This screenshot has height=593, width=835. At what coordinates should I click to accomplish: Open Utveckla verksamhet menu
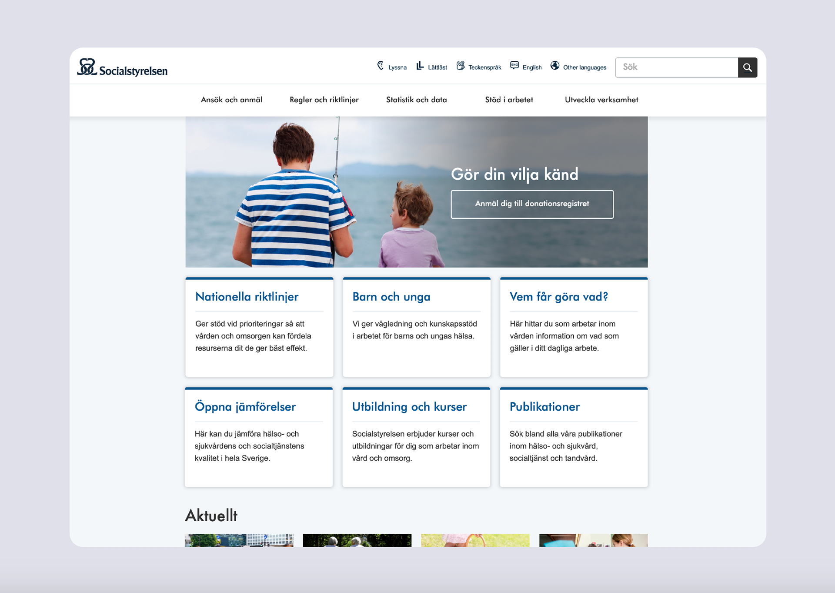(x=601, y=100)
